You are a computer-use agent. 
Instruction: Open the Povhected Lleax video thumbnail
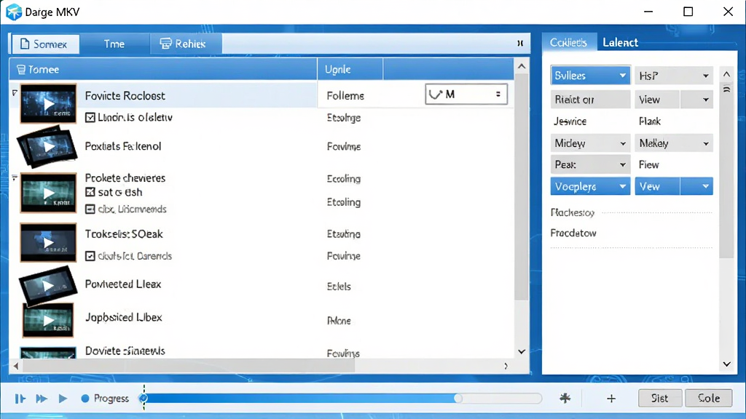(x=48, y=285)
